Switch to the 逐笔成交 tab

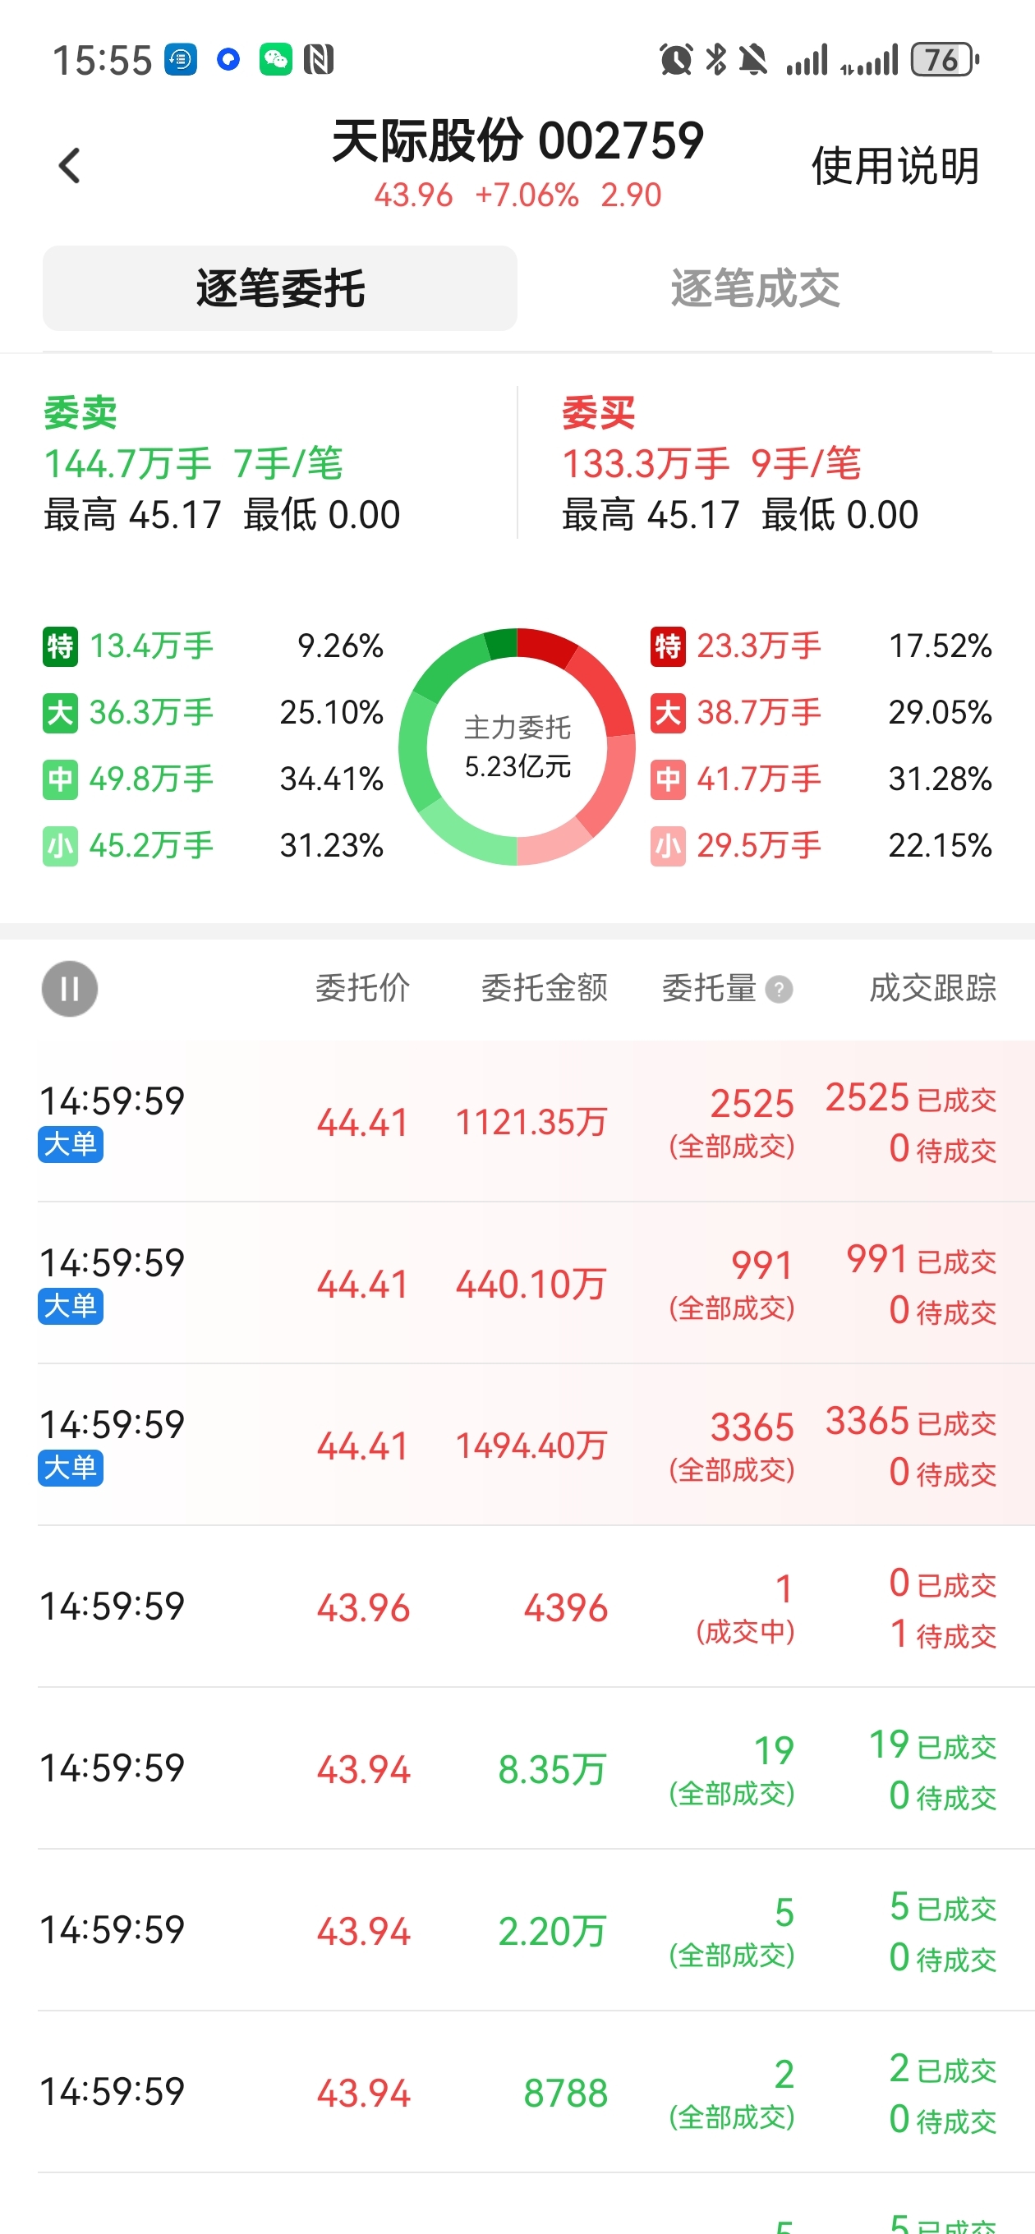(754, 288)
